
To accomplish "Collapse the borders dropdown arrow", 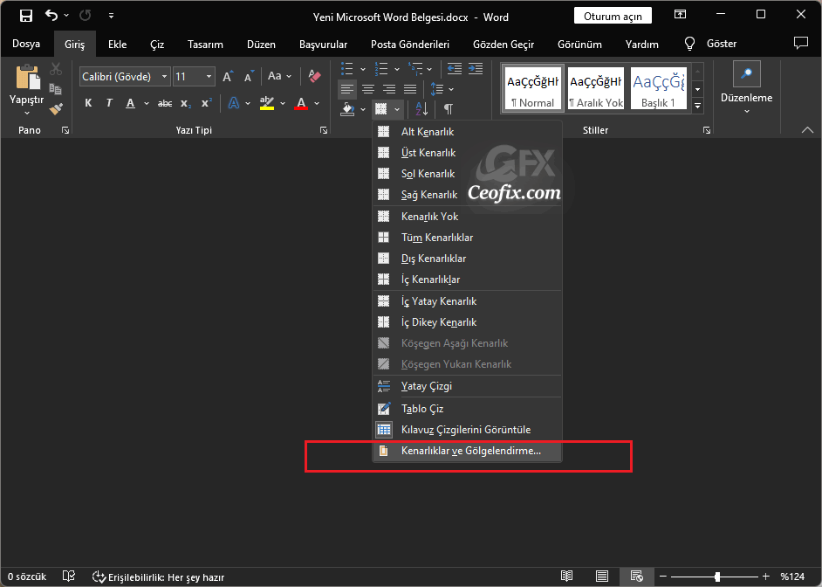I will click(x=397, y=109).
